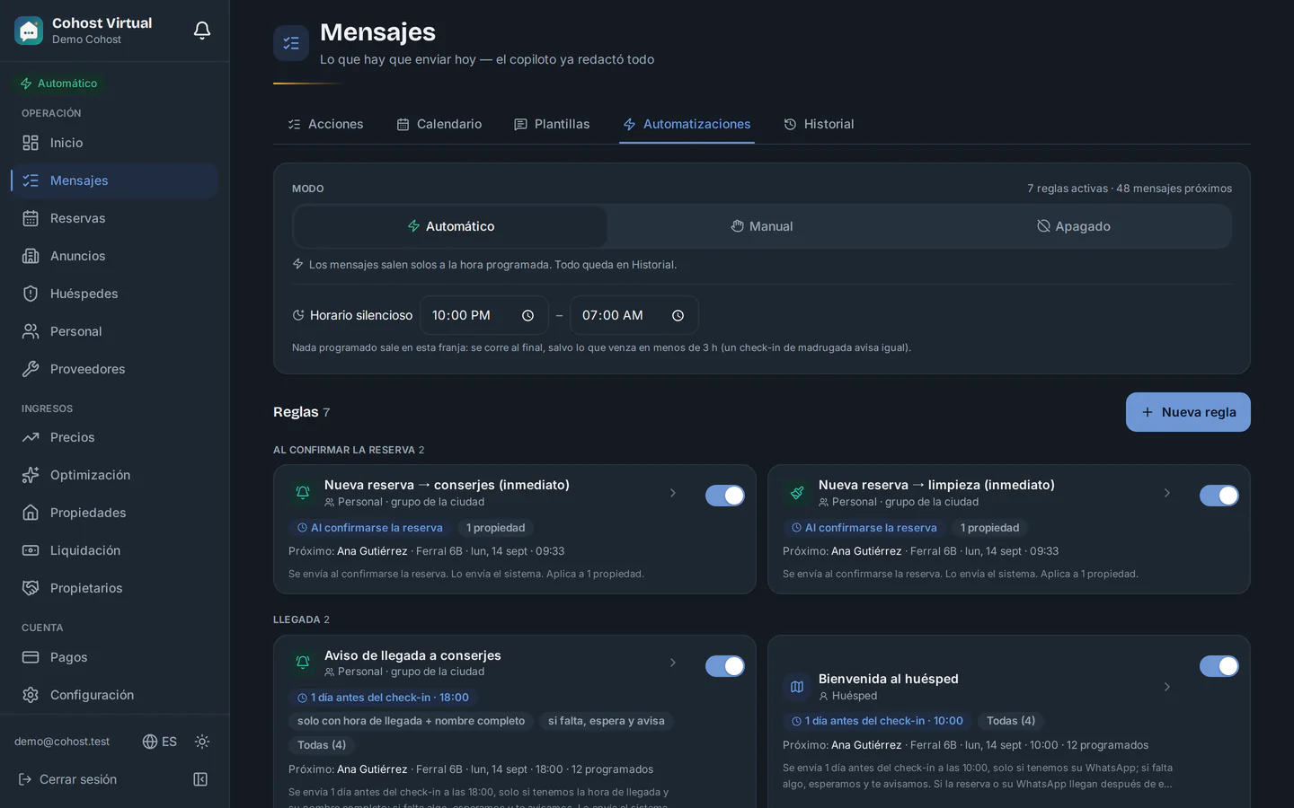Go to the Historial tab
Image resolution: width=1294 pixels, height=808 pixels.
819,124
